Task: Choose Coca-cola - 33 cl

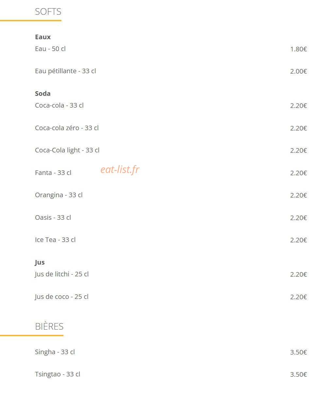Action: pos(59,105)
